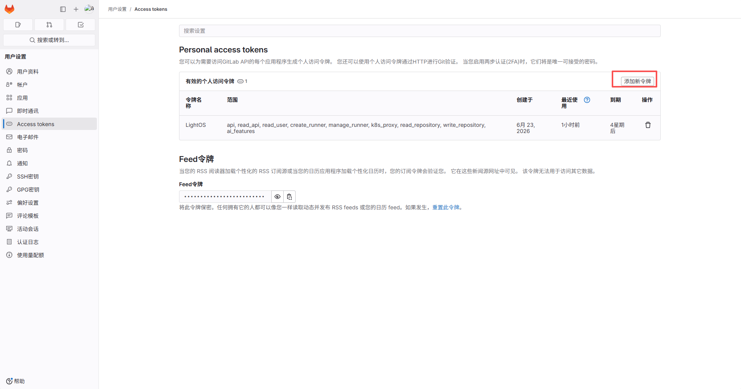This screenshot has height=389, width=741.
Task: Click the 4星期后 expiry value
Action: coord(617,128)
